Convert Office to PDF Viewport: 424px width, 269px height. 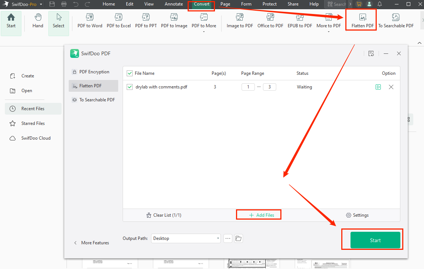(270, 21)
